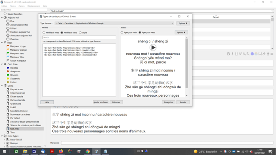Open Aide menu in Browse window
Screen dimensions: 276x155
[45, 6]
